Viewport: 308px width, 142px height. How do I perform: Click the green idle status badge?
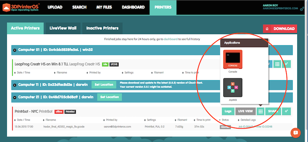point(105,64)
